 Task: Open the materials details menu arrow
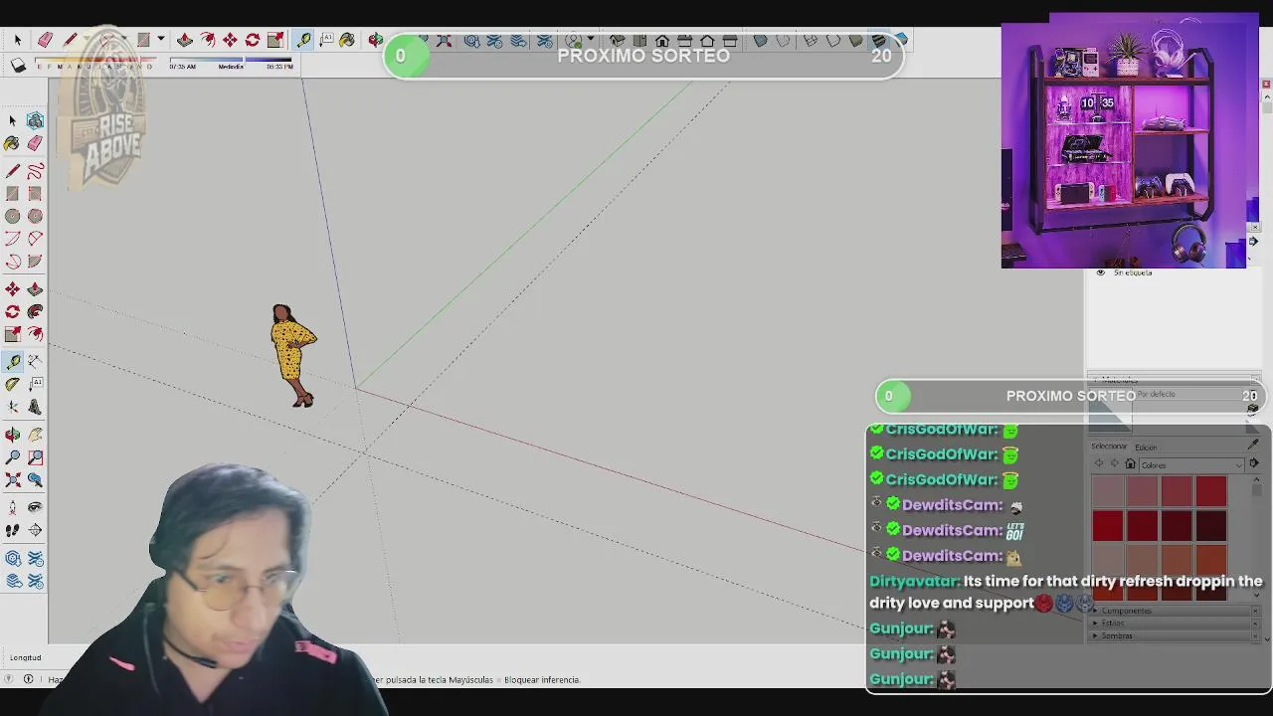click(1254, 464)
